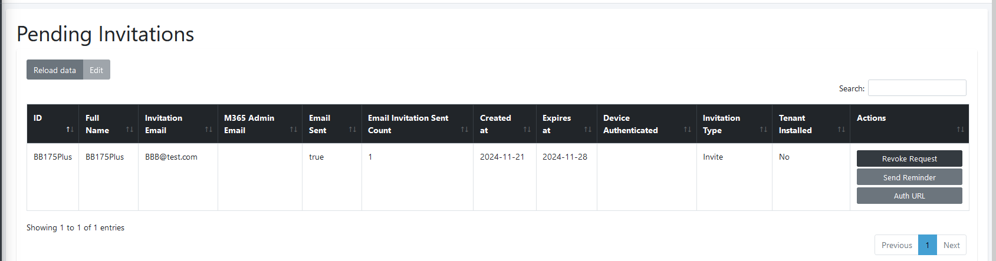Screen dimensions: 996x261
Task: Click the Edit button
Action: click(96, 70)
